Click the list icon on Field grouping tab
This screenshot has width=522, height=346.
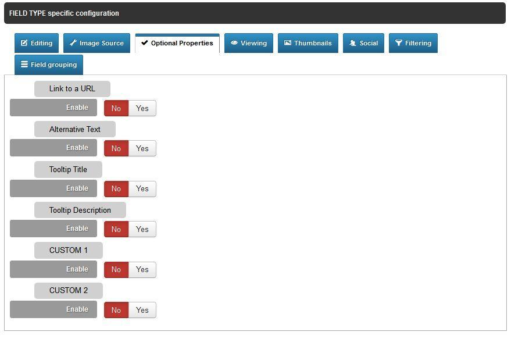[x=24, y=65]
